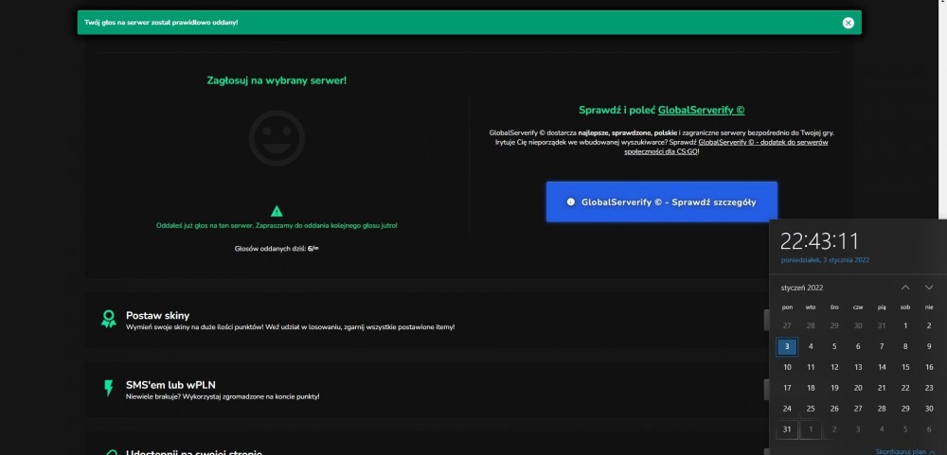Open the SMS'em lub wPLN section
Viewport: 947px width, 455px height.
(x=170, y=385)
